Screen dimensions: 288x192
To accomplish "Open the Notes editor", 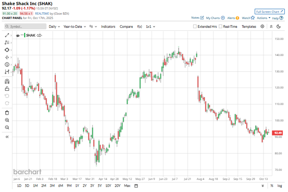I will pos(197,18).
